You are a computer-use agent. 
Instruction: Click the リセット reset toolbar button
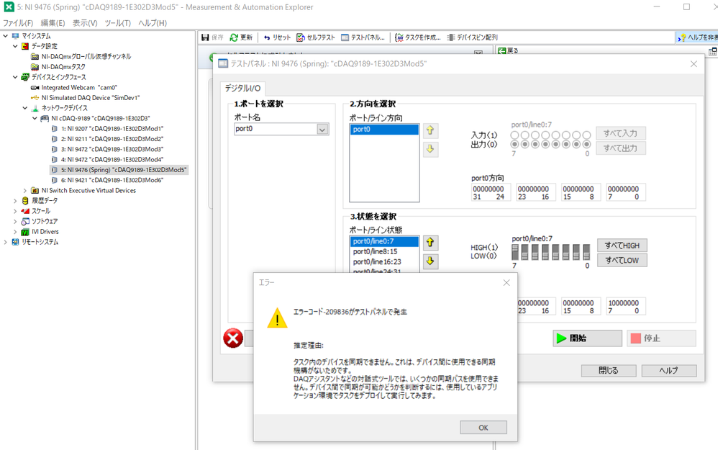point(278,37)
